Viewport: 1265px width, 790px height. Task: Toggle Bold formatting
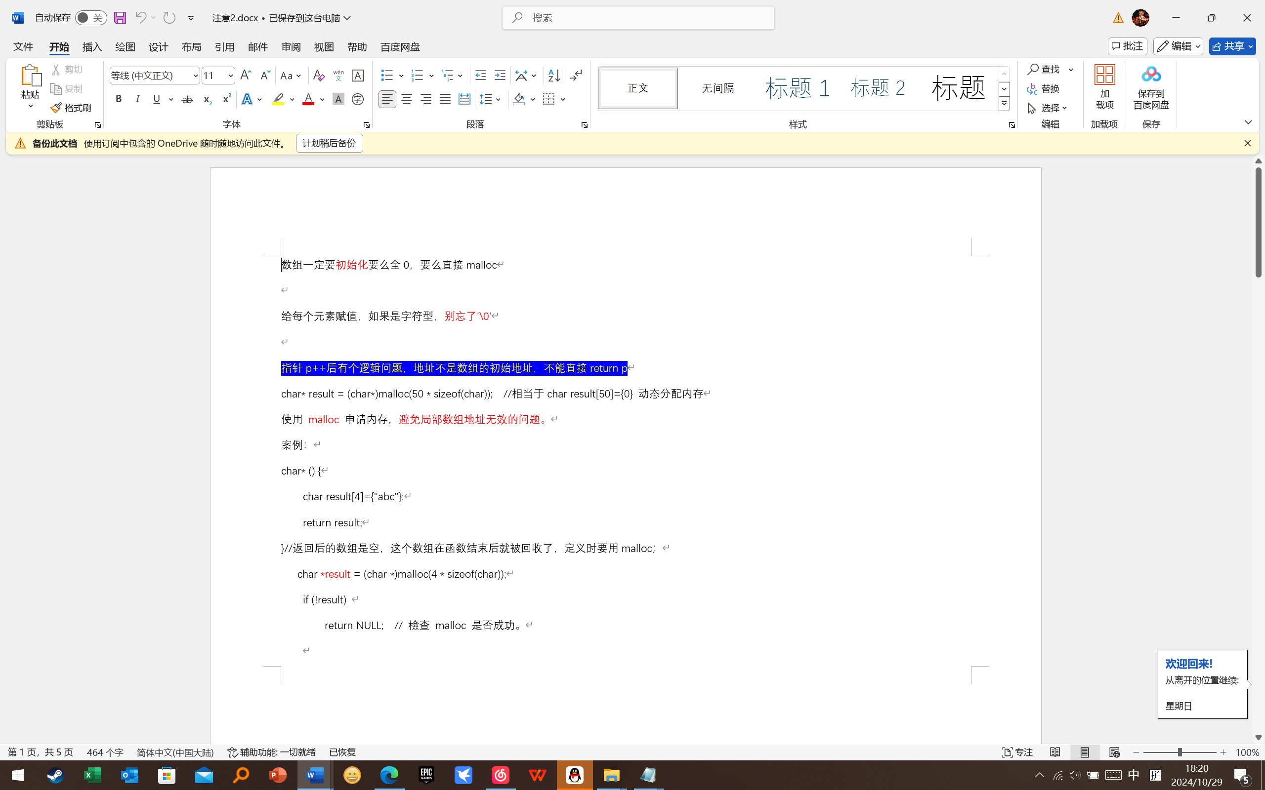[x=119, y=99]
